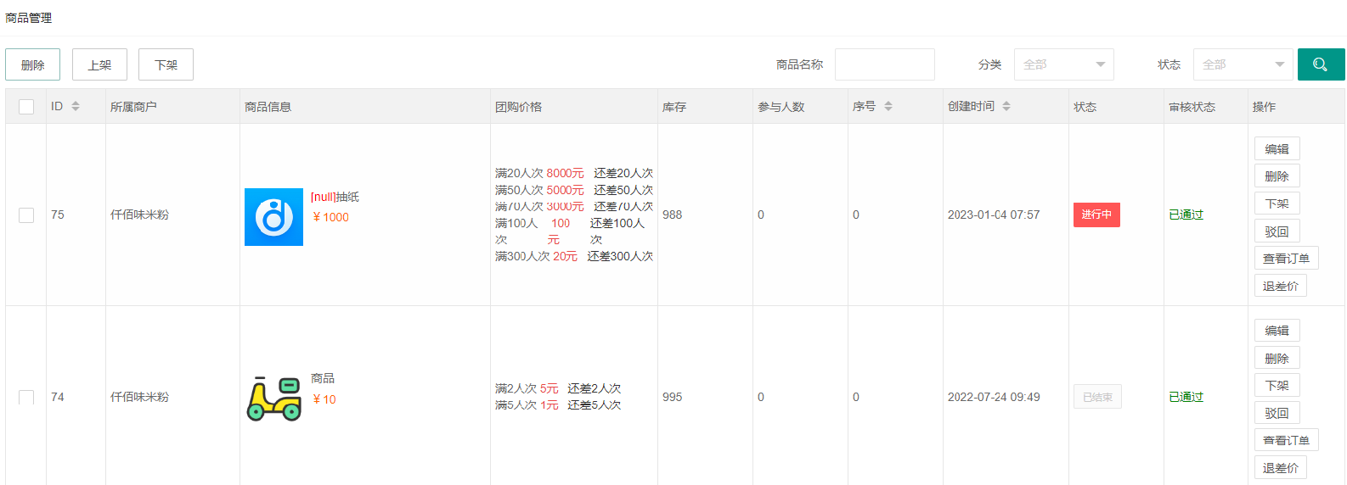Image resolution: width=1347 pixels, height=485 pixels.
Task: Sort by 序号 column arrows
Action: (888, 106)
